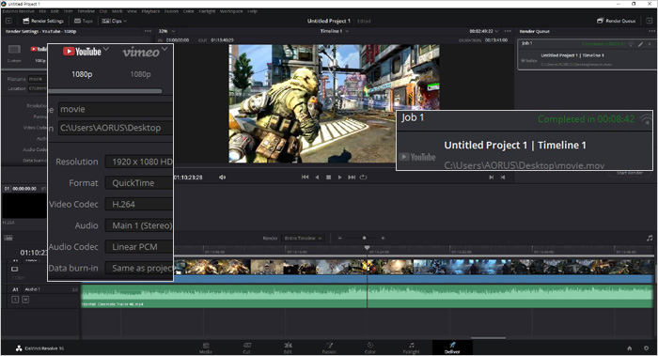Open the Timeline menu
658x356 pixels.
click(x=86, y=11)
